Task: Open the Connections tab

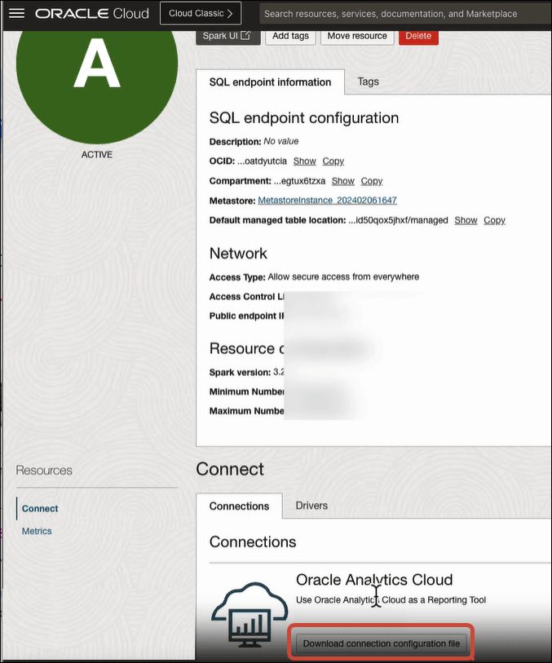Action: coord(239,506)
